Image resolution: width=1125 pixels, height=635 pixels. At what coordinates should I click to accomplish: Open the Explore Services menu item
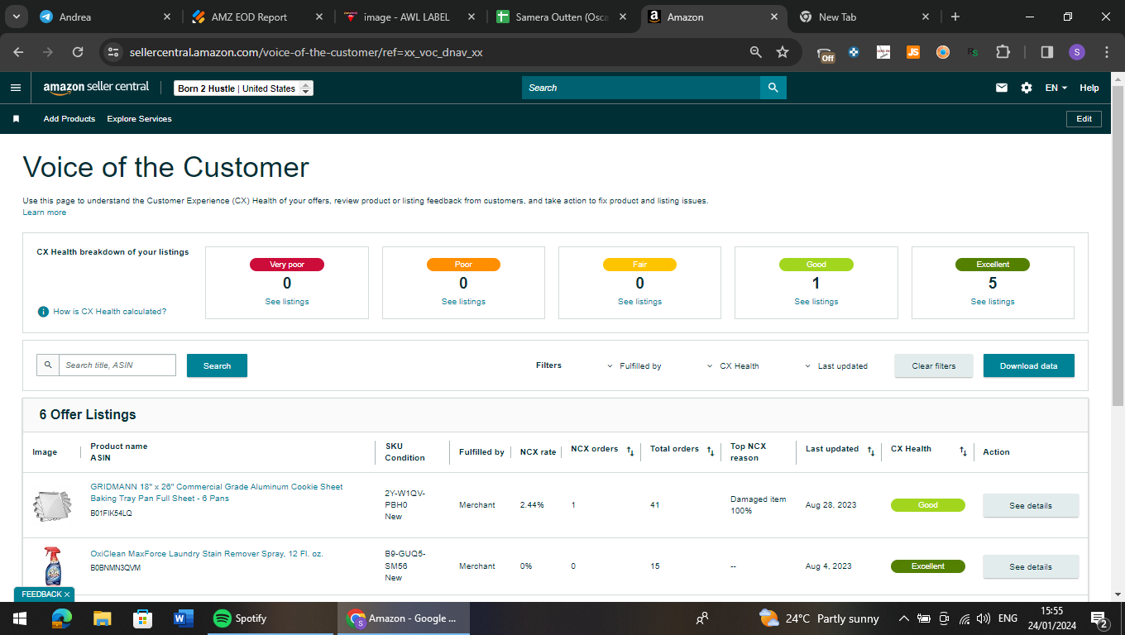coord(140,119)
